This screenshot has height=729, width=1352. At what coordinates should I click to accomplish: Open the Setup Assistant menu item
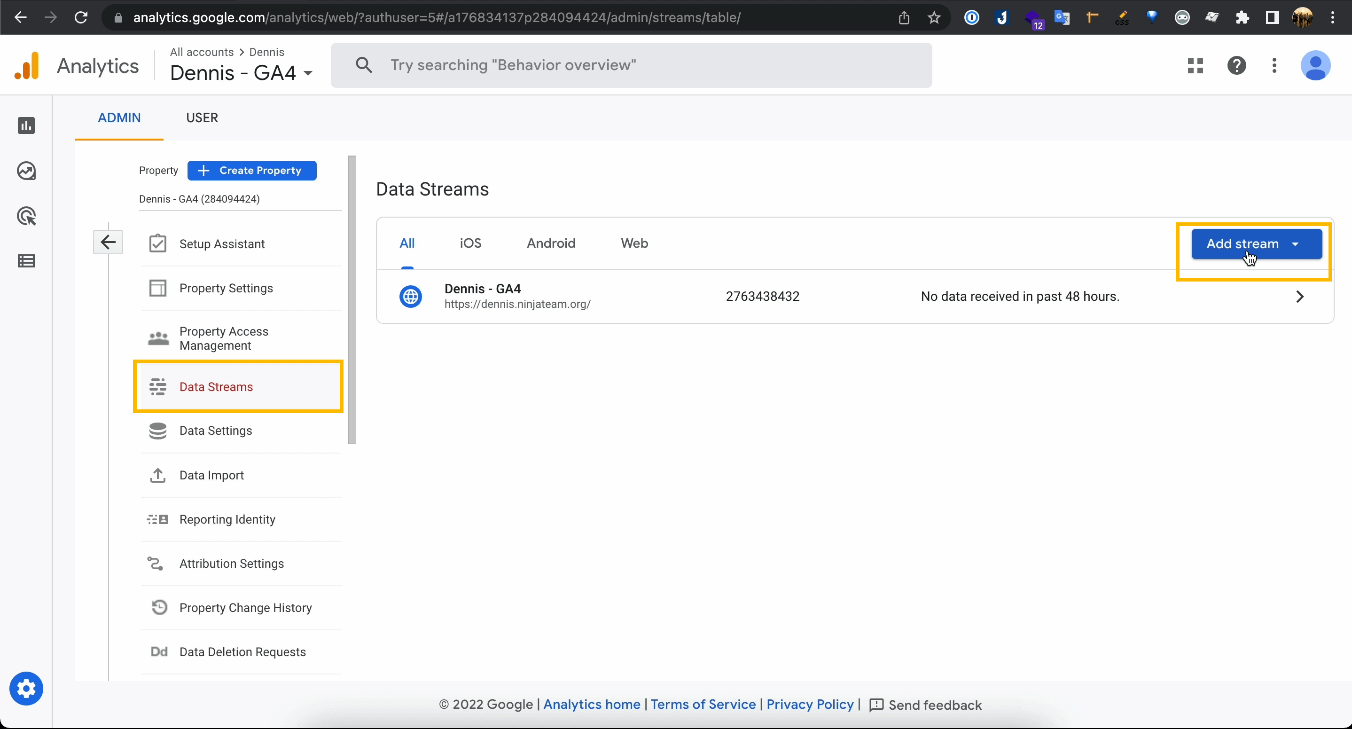[242, 243]
